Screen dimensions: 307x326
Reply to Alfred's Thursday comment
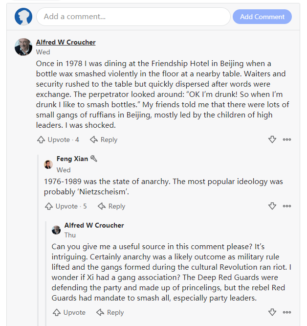(110, 312)
